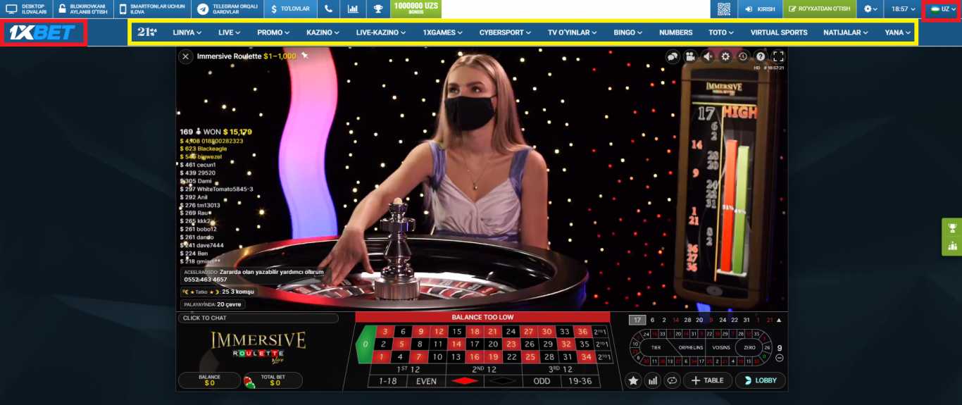Place bet on EVEN

427,381
